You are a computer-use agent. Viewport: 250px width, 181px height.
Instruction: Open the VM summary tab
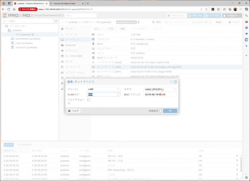[75, 29]
